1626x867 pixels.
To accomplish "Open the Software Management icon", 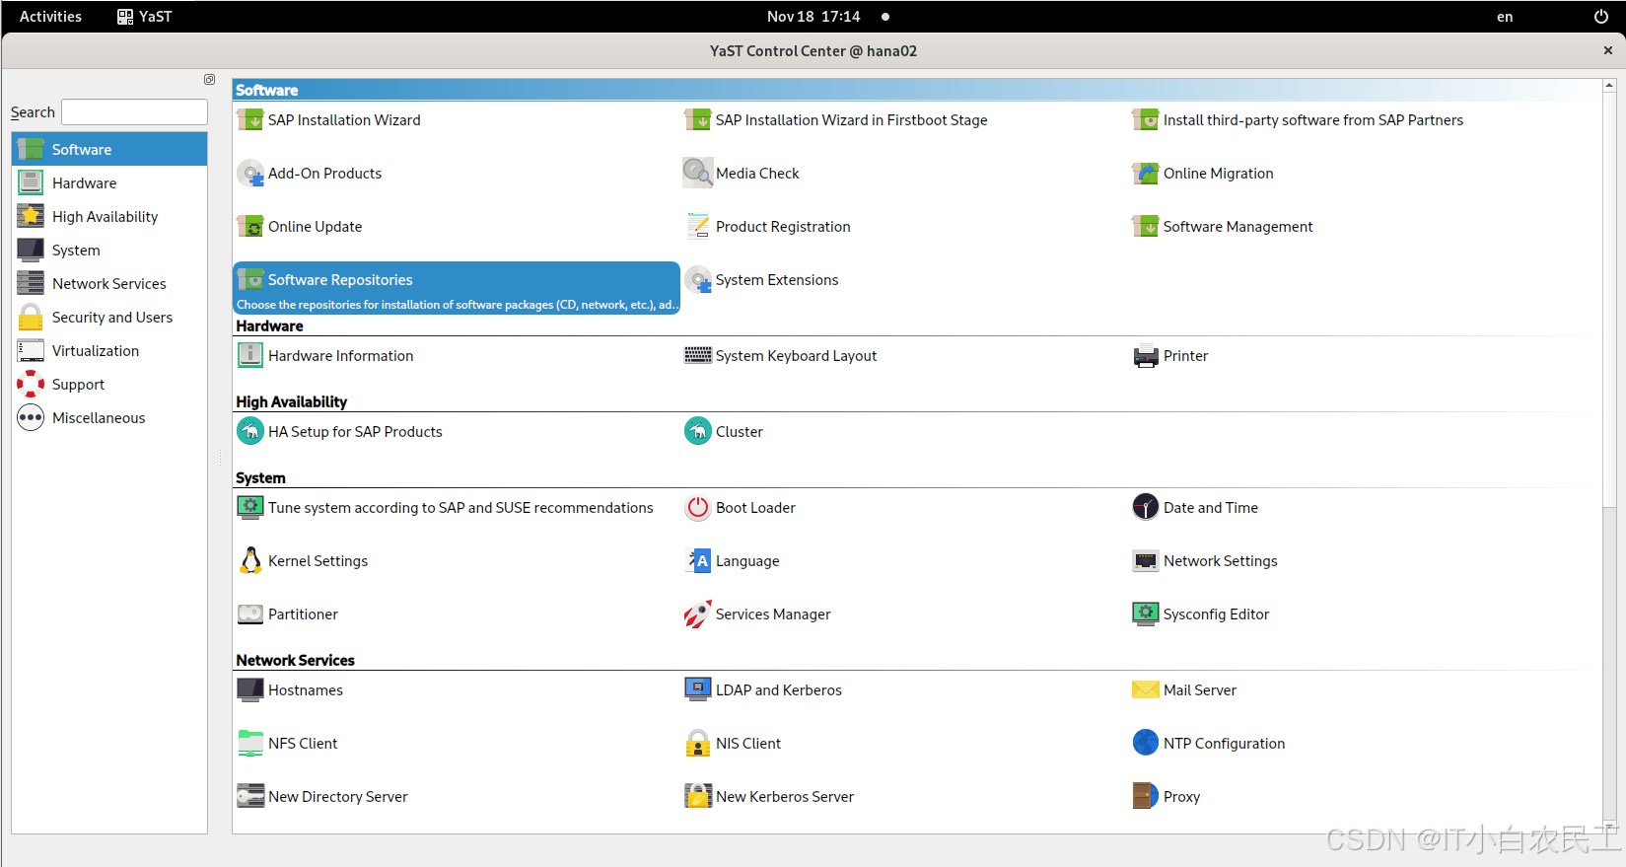I will pyautogui.click(x=1146, y=227).
